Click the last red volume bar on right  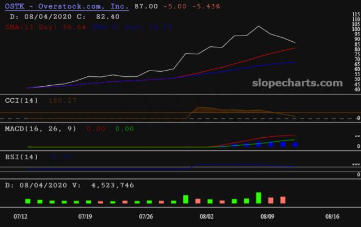click(x=283, y=200)
